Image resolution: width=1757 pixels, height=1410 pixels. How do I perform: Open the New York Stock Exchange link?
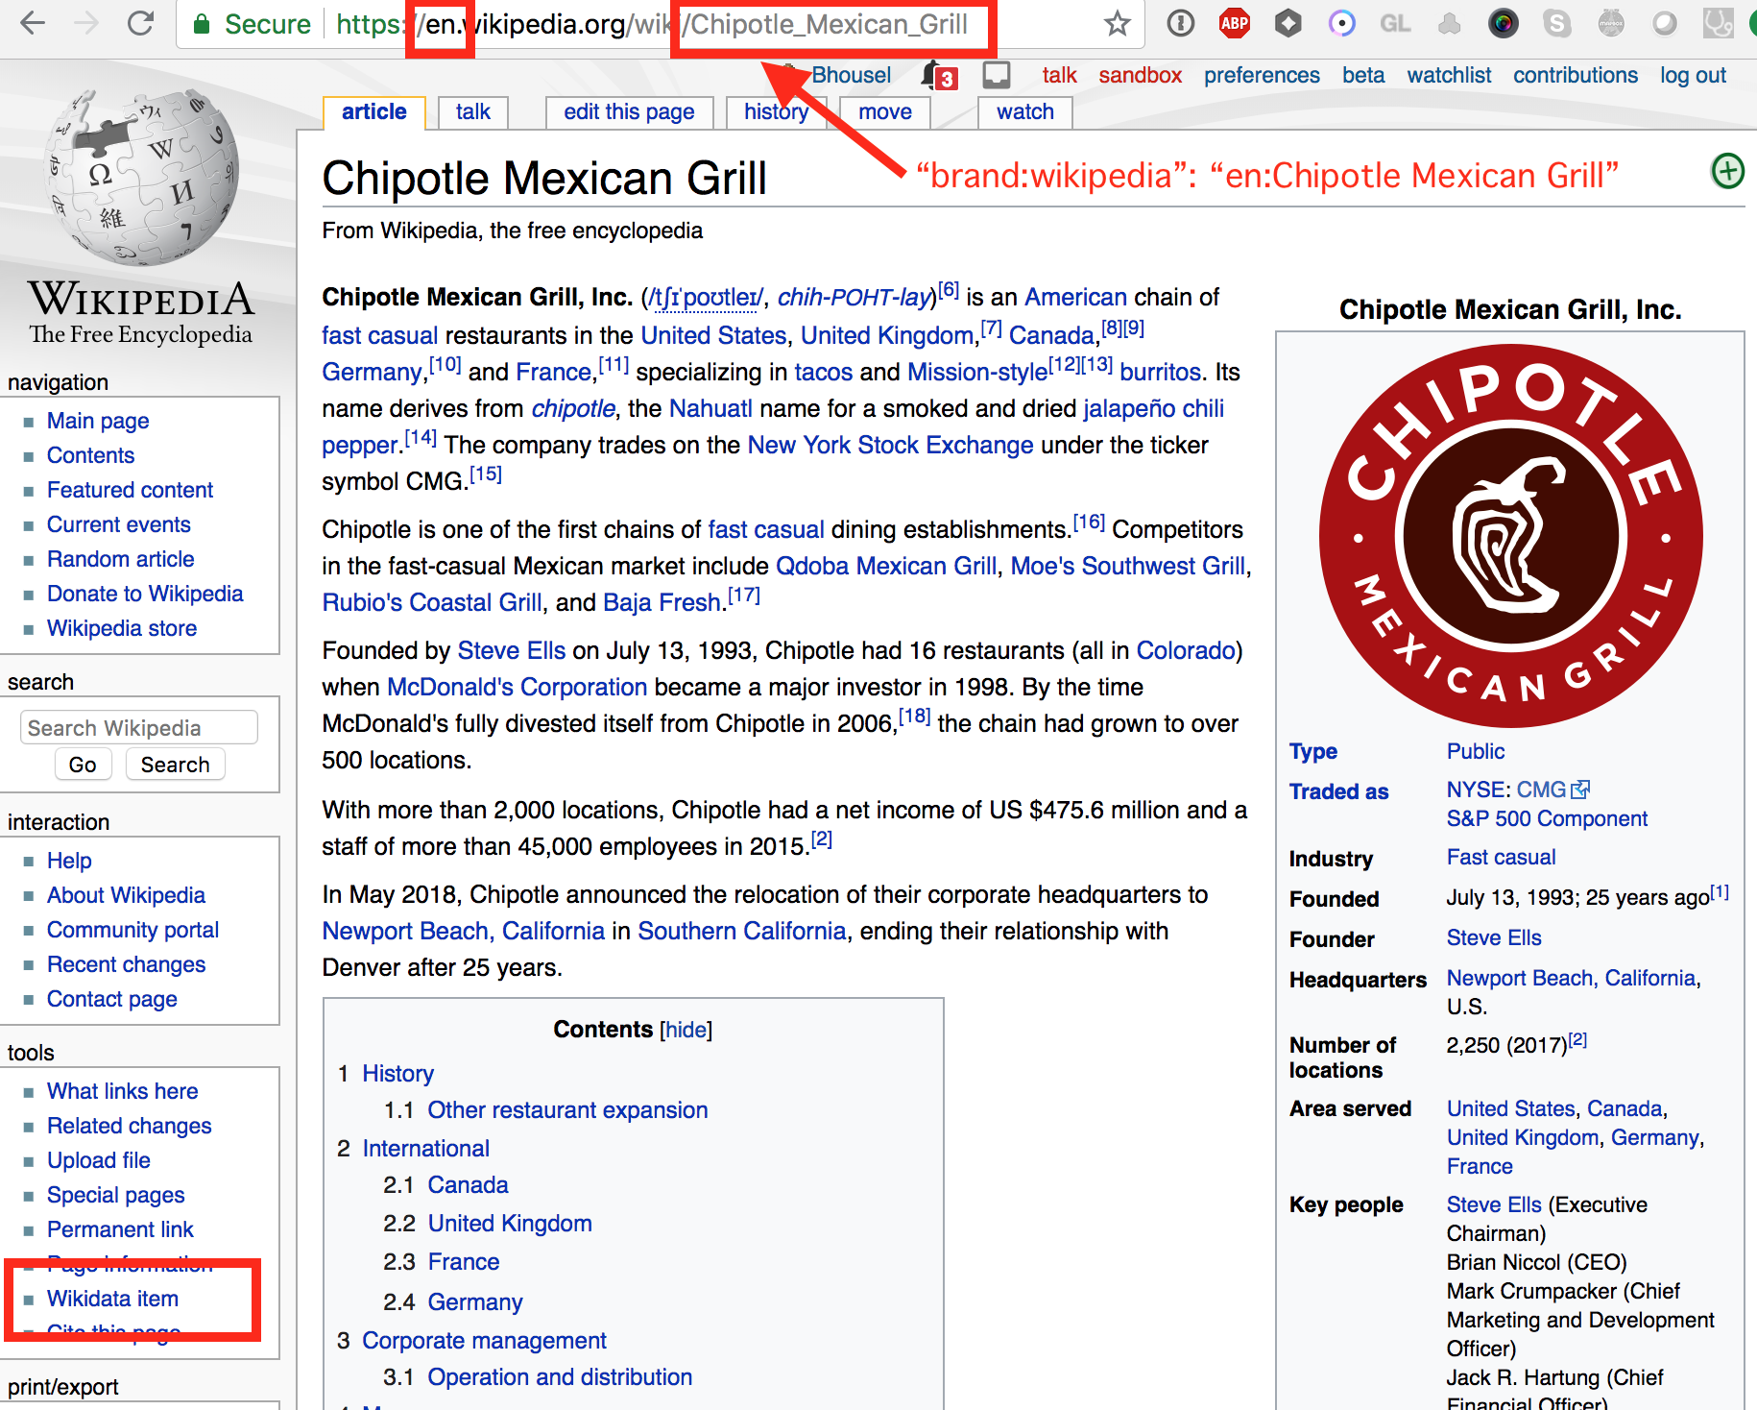(x=890, y=445)
